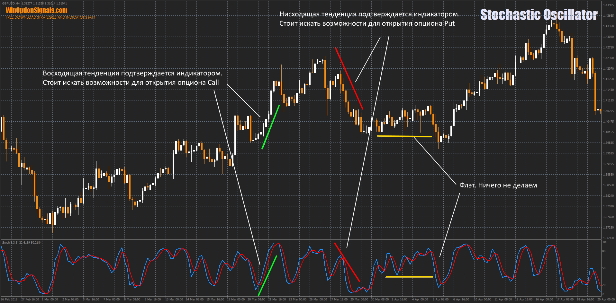Select the yellow flat line on price chart
Viewport: 616px width, 303px height.
[x=404, y=136]
